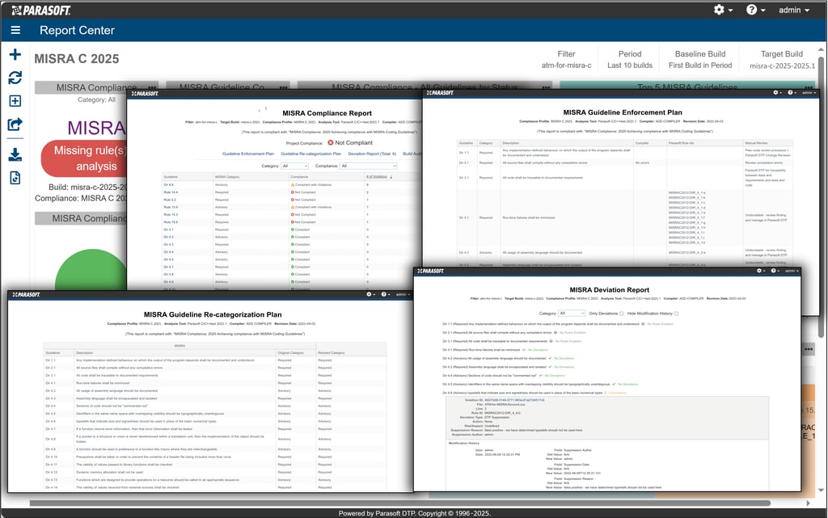Viewport: 828px width, 518px height.
Task: Open help icon in Re-categorization Plan window
Action: click(x=385, y=294)
